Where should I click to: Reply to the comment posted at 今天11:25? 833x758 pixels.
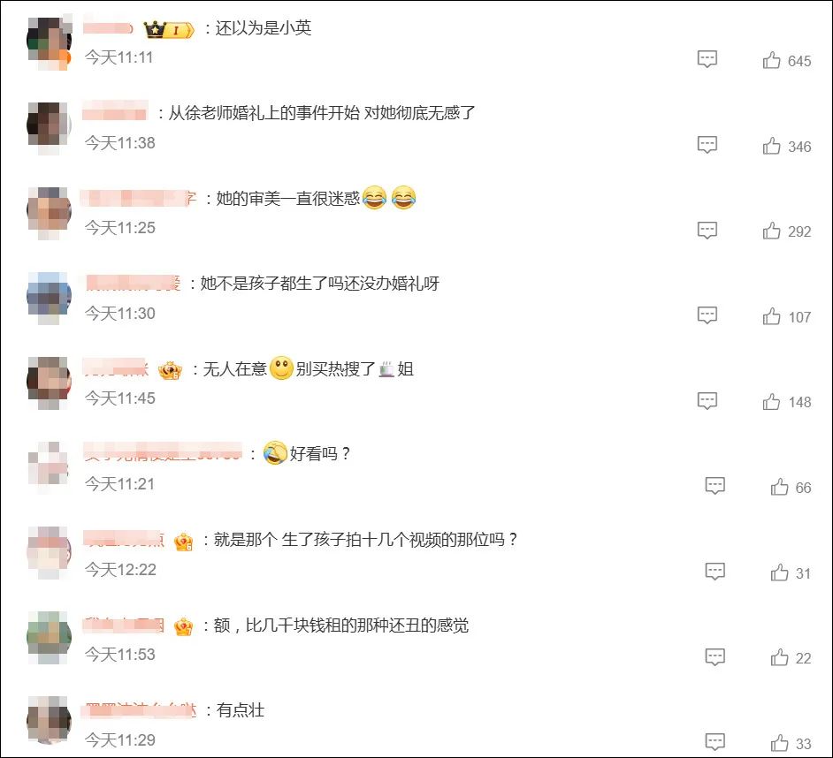coord(707,230)
